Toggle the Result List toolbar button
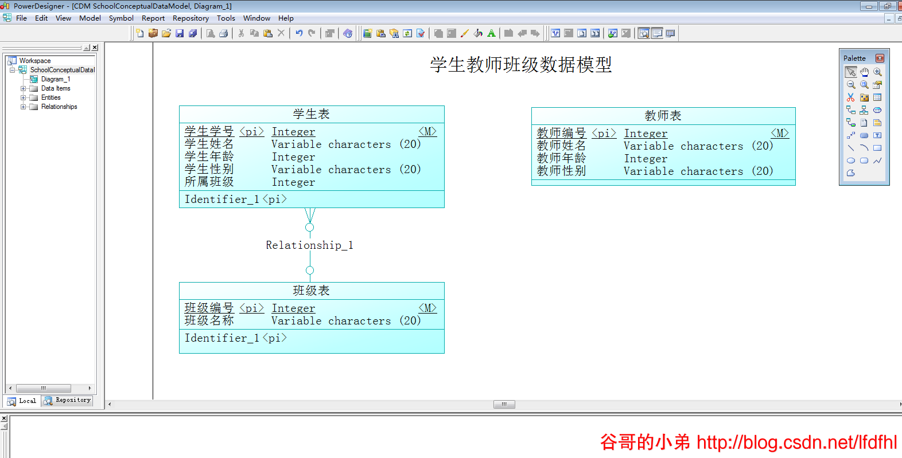The image size is (902, 458). coord(670,33)
